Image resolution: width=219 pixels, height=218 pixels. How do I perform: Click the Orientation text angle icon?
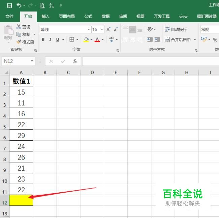pos(150,29)
